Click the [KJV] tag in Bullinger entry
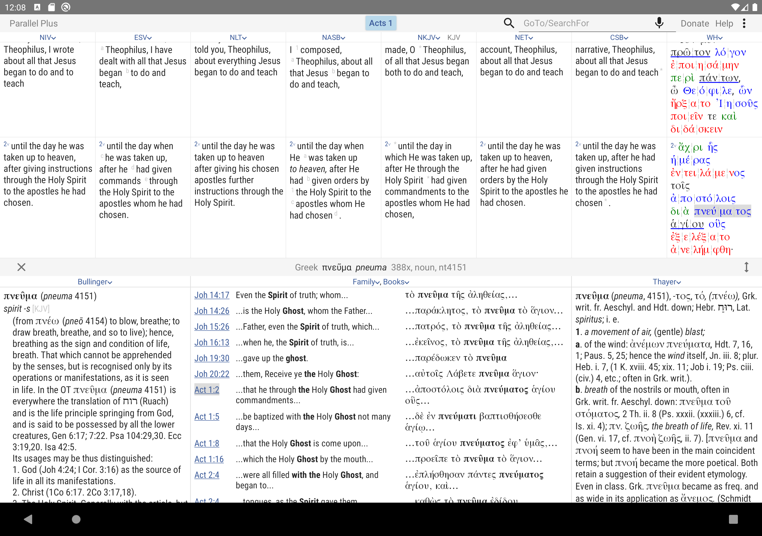 point(41,308)
